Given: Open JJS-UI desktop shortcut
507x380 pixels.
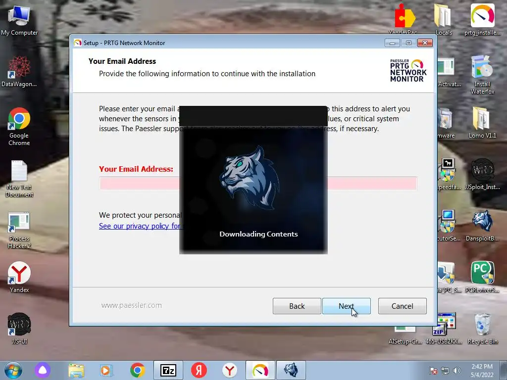Looking at the screenshot, I should click(x=19, y=329).
